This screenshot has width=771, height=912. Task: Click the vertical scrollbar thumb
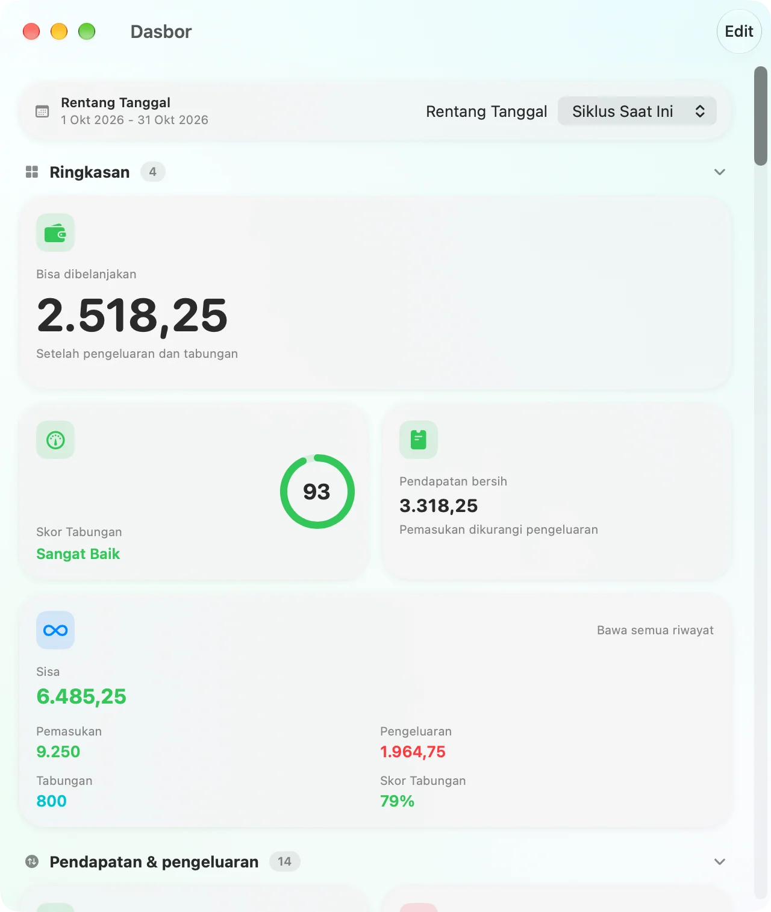(x=761, y=116)
